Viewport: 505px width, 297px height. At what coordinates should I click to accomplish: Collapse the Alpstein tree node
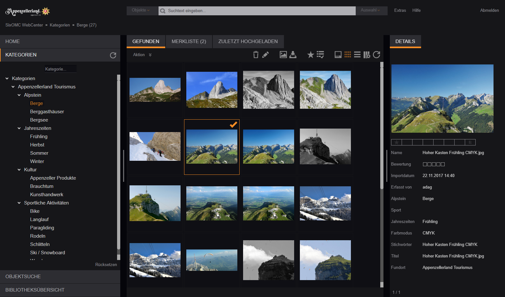pyautogui.click(x=19, y=95)
